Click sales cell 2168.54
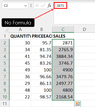The height and width of the screenshot is (107, 95). (x=63, y=97)
